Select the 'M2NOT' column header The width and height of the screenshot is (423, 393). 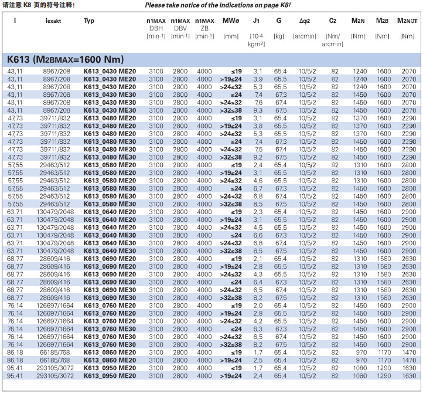tap(407, 21)
